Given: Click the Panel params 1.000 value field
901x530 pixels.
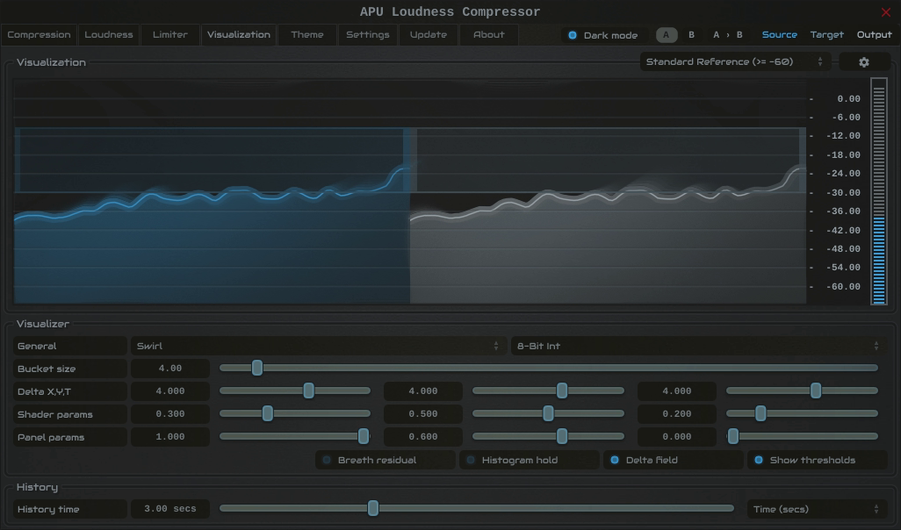Looking at the screenshot, I should click(170, 437).
